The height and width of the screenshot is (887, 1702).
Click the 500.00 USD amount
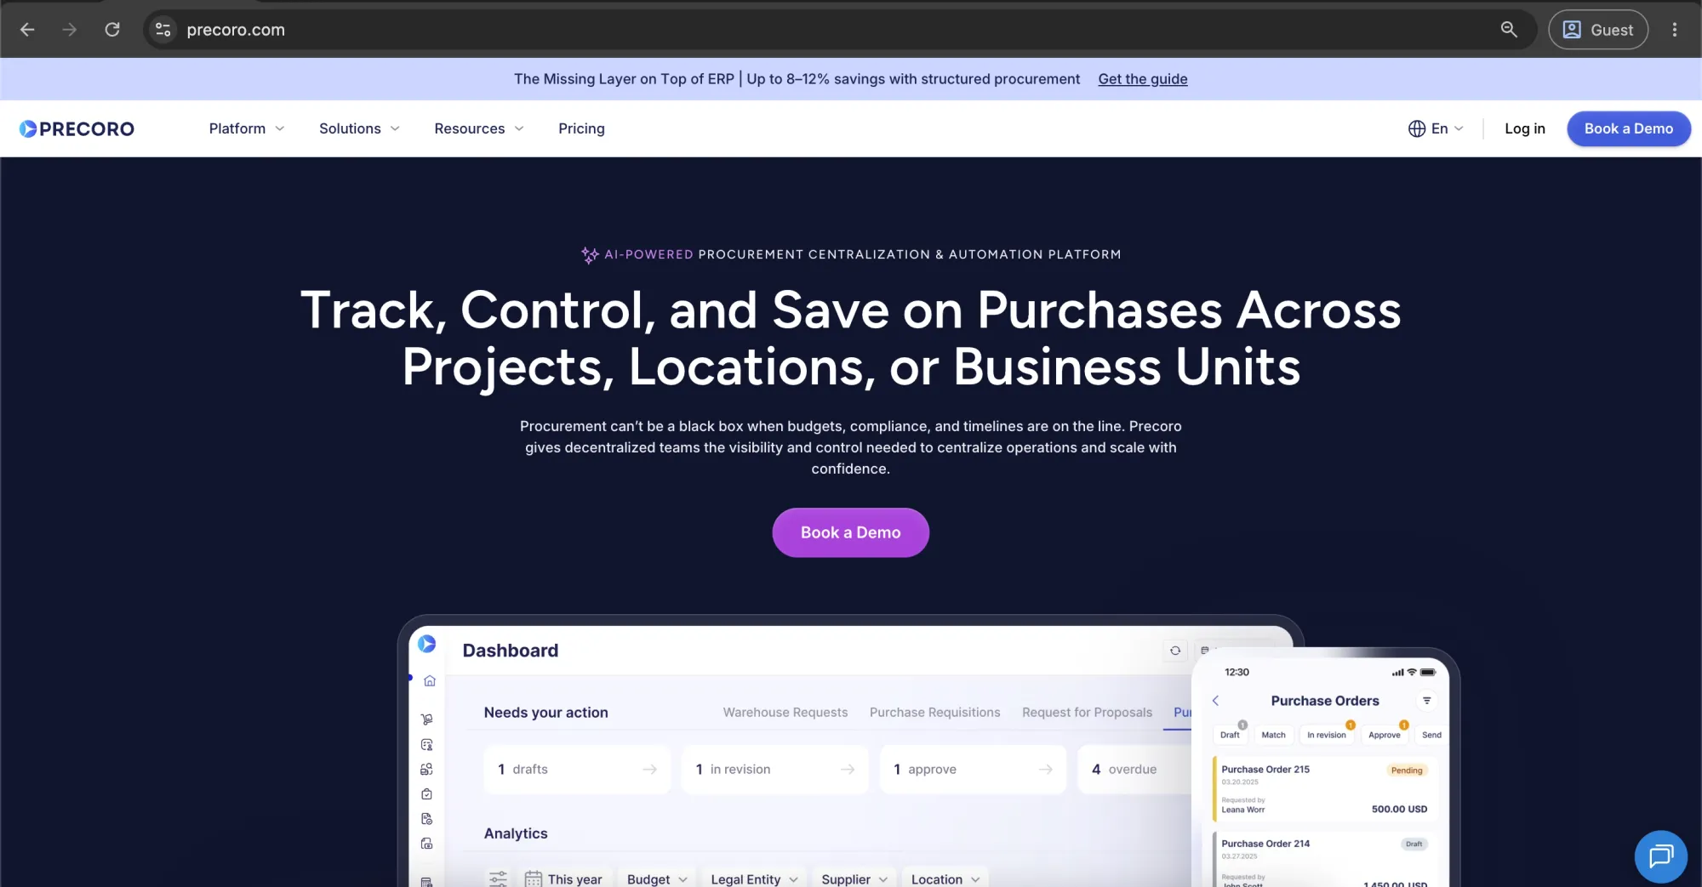(1399, 810)
